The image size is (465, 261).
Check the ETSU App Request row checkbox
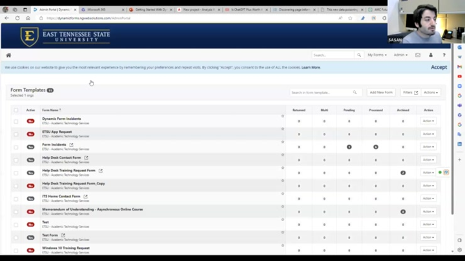tap(15, 134)
